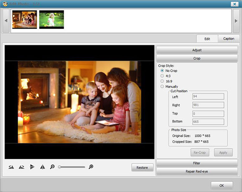Click the Original Size value 1000 * 665
The height and width of the screenshot is (192, 242).
click(x=202, y=136)
